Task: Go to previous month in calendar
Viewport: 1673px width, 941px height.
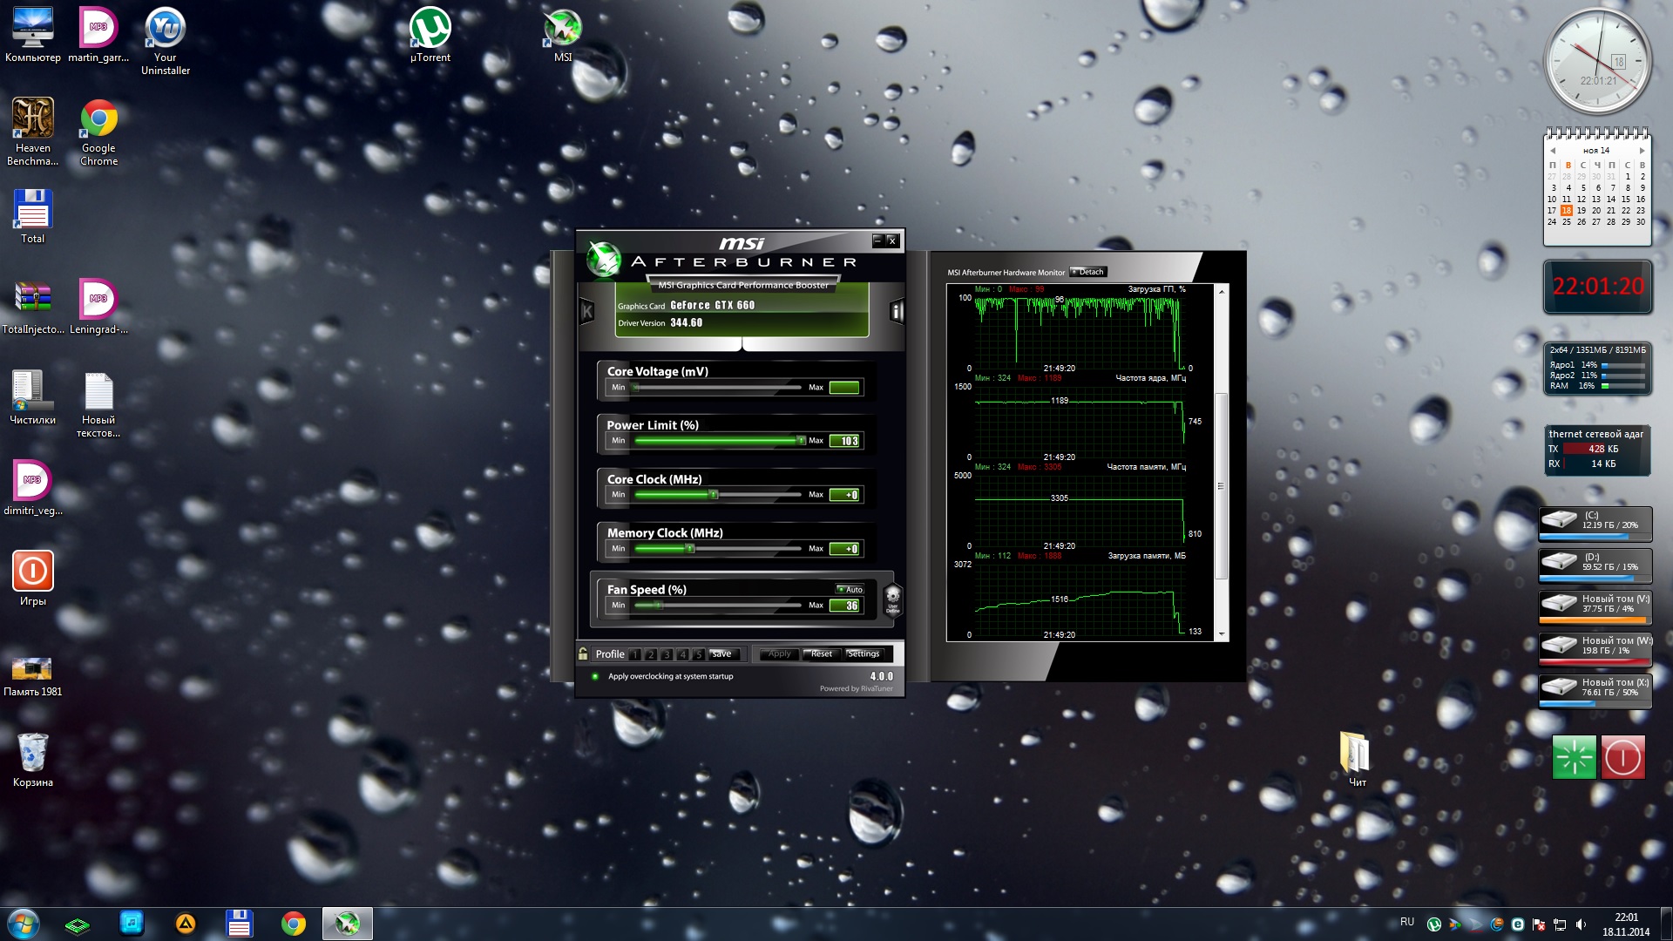Action: [1552, 151]
